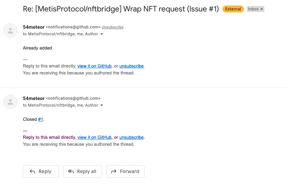Open "view it on GitHub" in first message
This screenshot has height=189, width=287.
[94, 66]
